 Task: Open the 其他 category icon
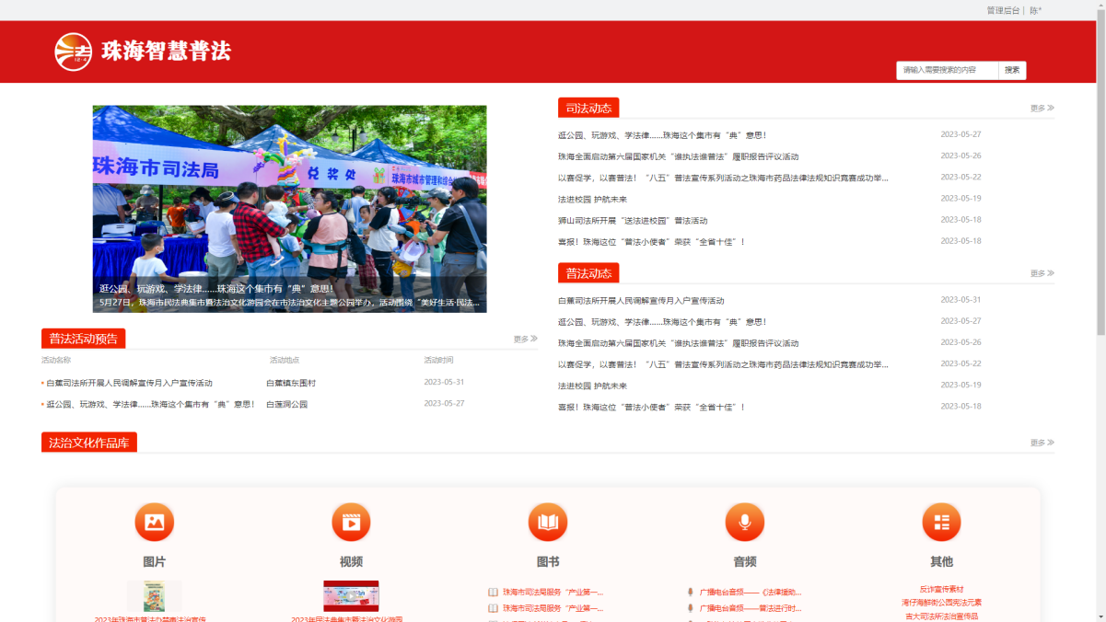[x=941, y=523]
